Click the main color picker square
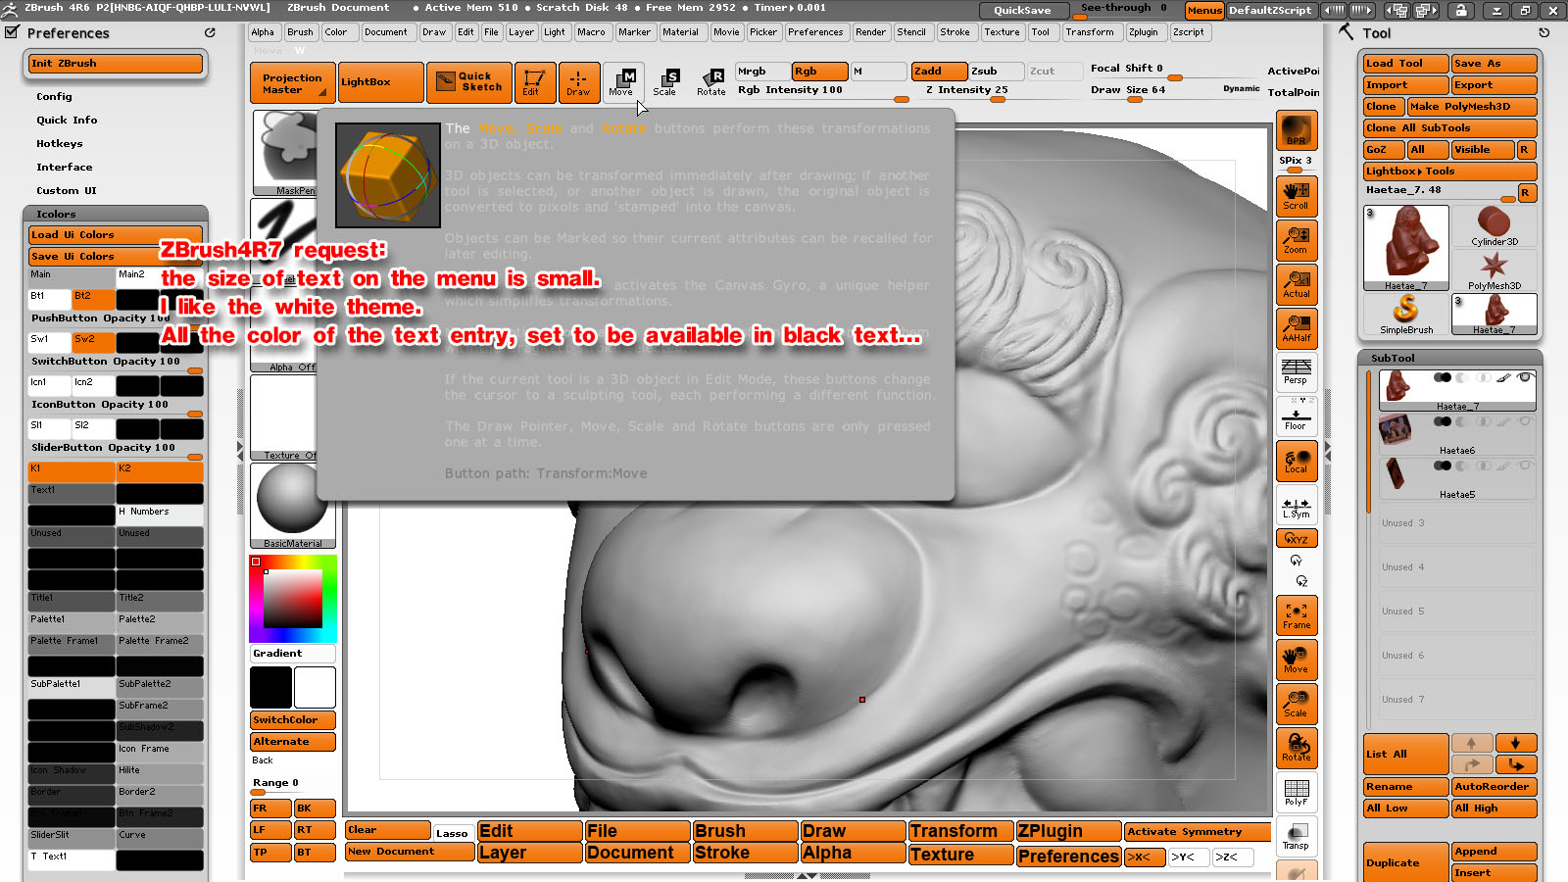Image resolution: width=1568 pixels, height=882 pixels. tap(292, 599)
